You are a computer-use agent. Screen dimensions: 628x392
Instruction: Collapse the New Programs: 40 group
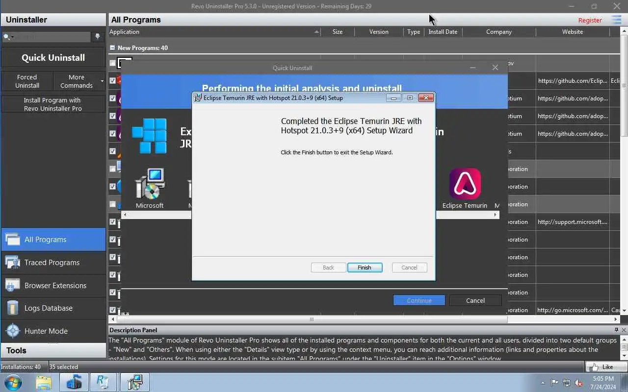coord(112,48)
